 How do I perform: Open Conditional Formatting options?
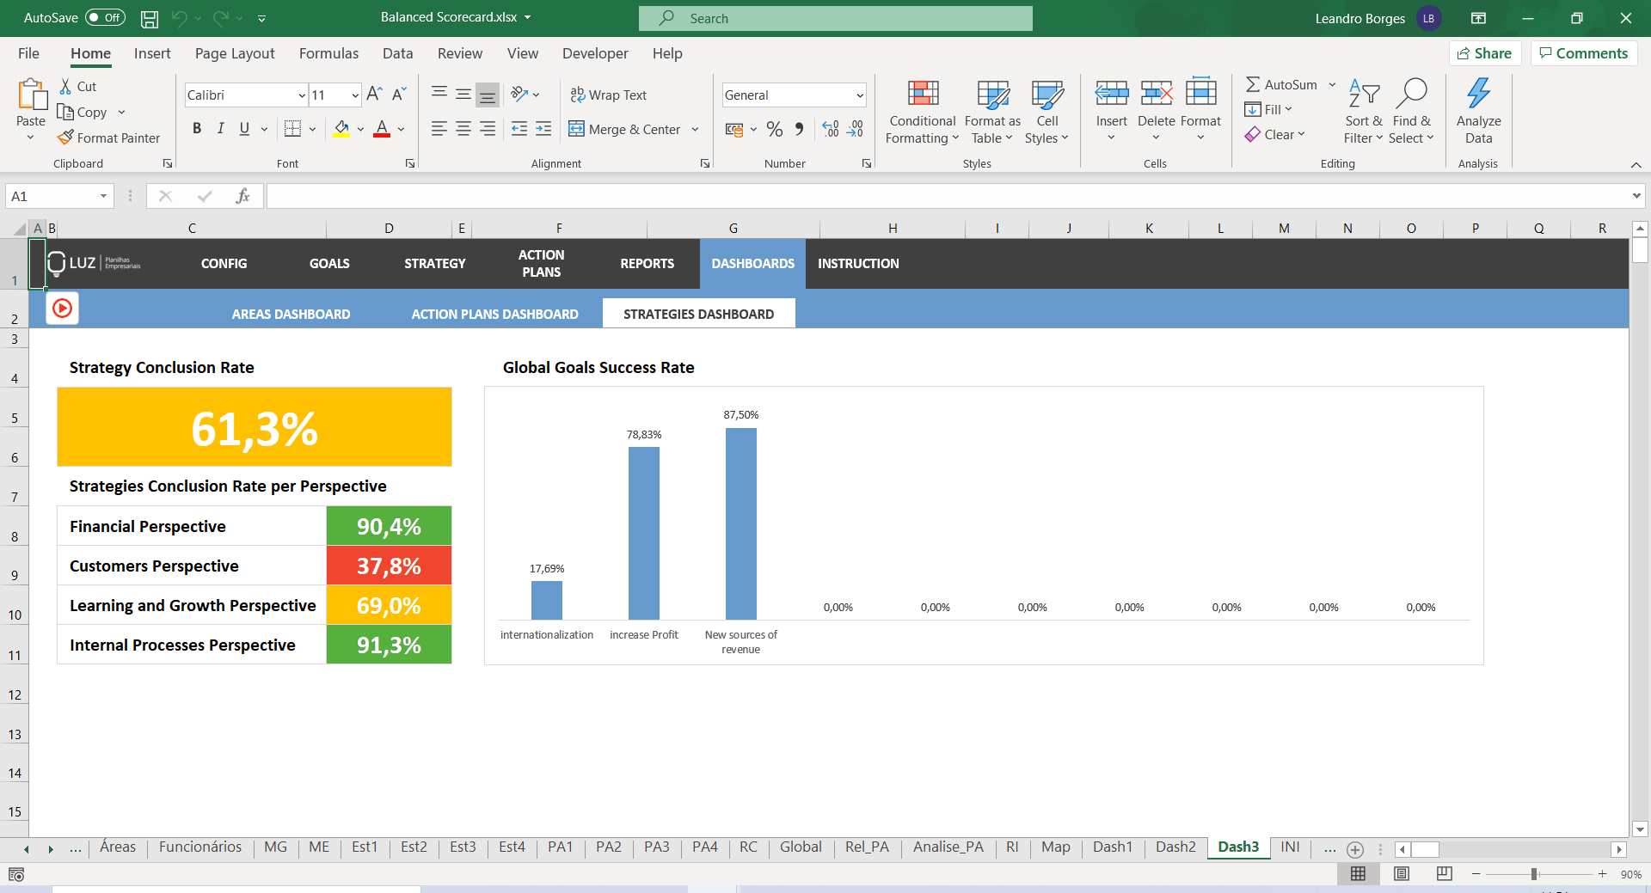921,110
